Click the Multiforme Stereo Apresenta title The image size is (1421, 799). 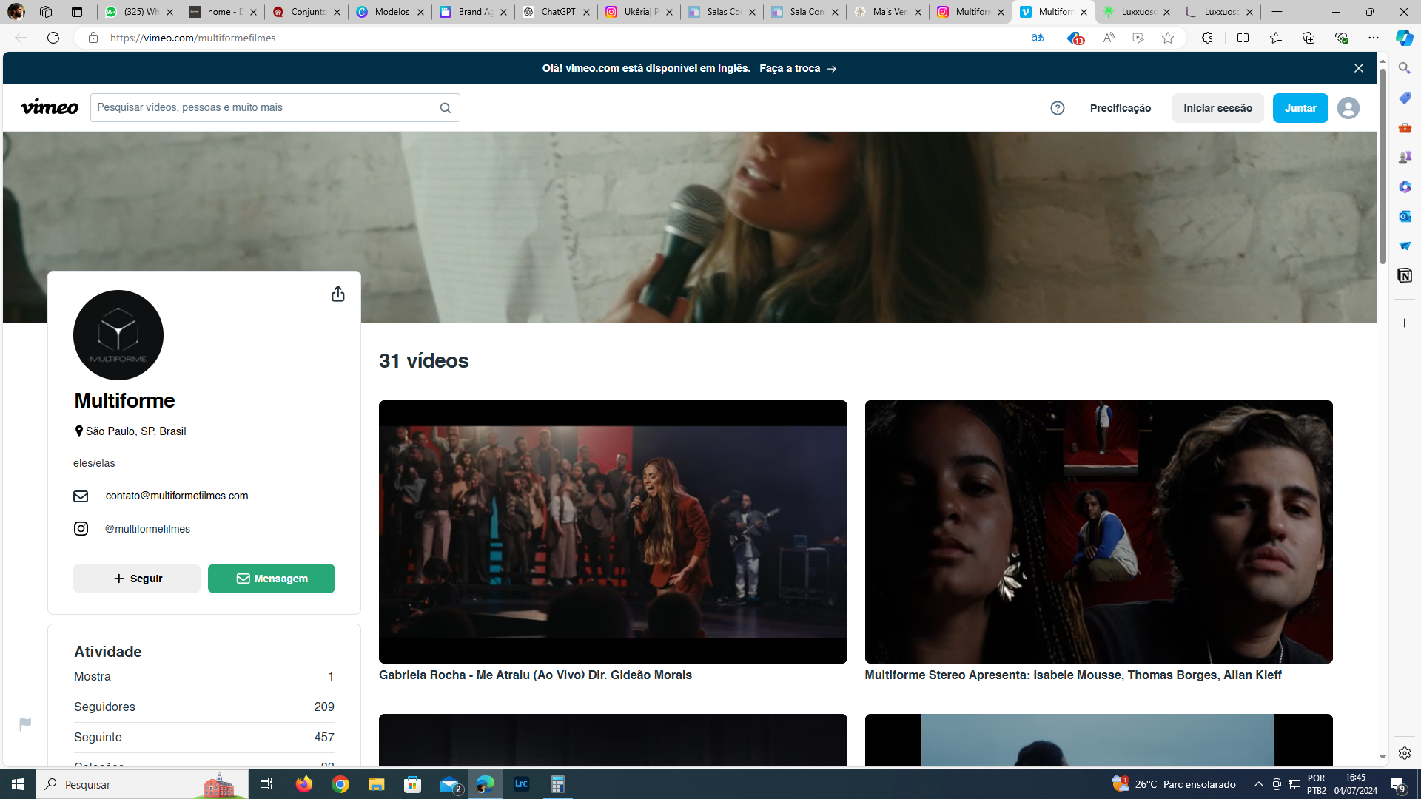[x=1073, y=675]
